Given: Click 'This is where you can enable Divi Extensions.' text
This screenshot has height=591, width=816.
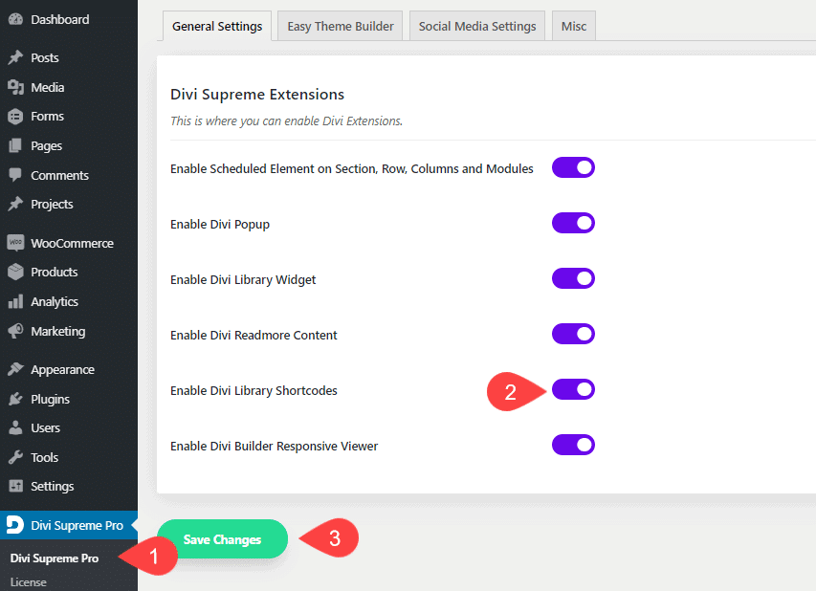Looking at the screenshot, I should pos(287,120).
